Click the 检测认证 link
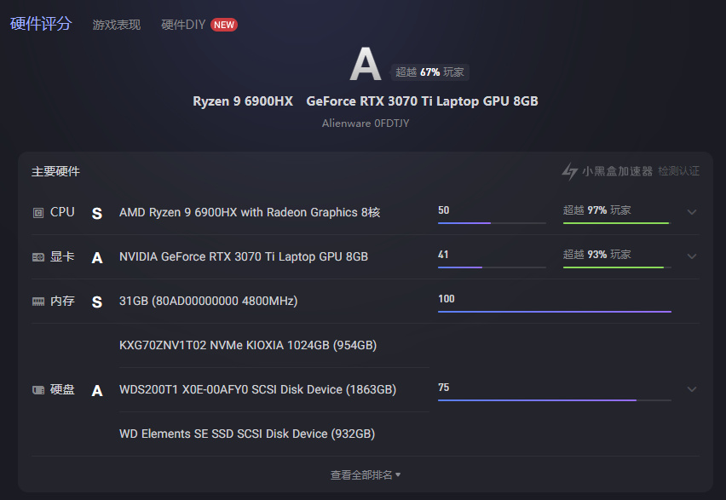The image size is (726, 500). pyautogui.click(x=678, y=171)
